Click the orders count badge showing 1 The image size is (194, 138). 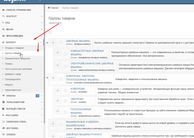point(37,96)
